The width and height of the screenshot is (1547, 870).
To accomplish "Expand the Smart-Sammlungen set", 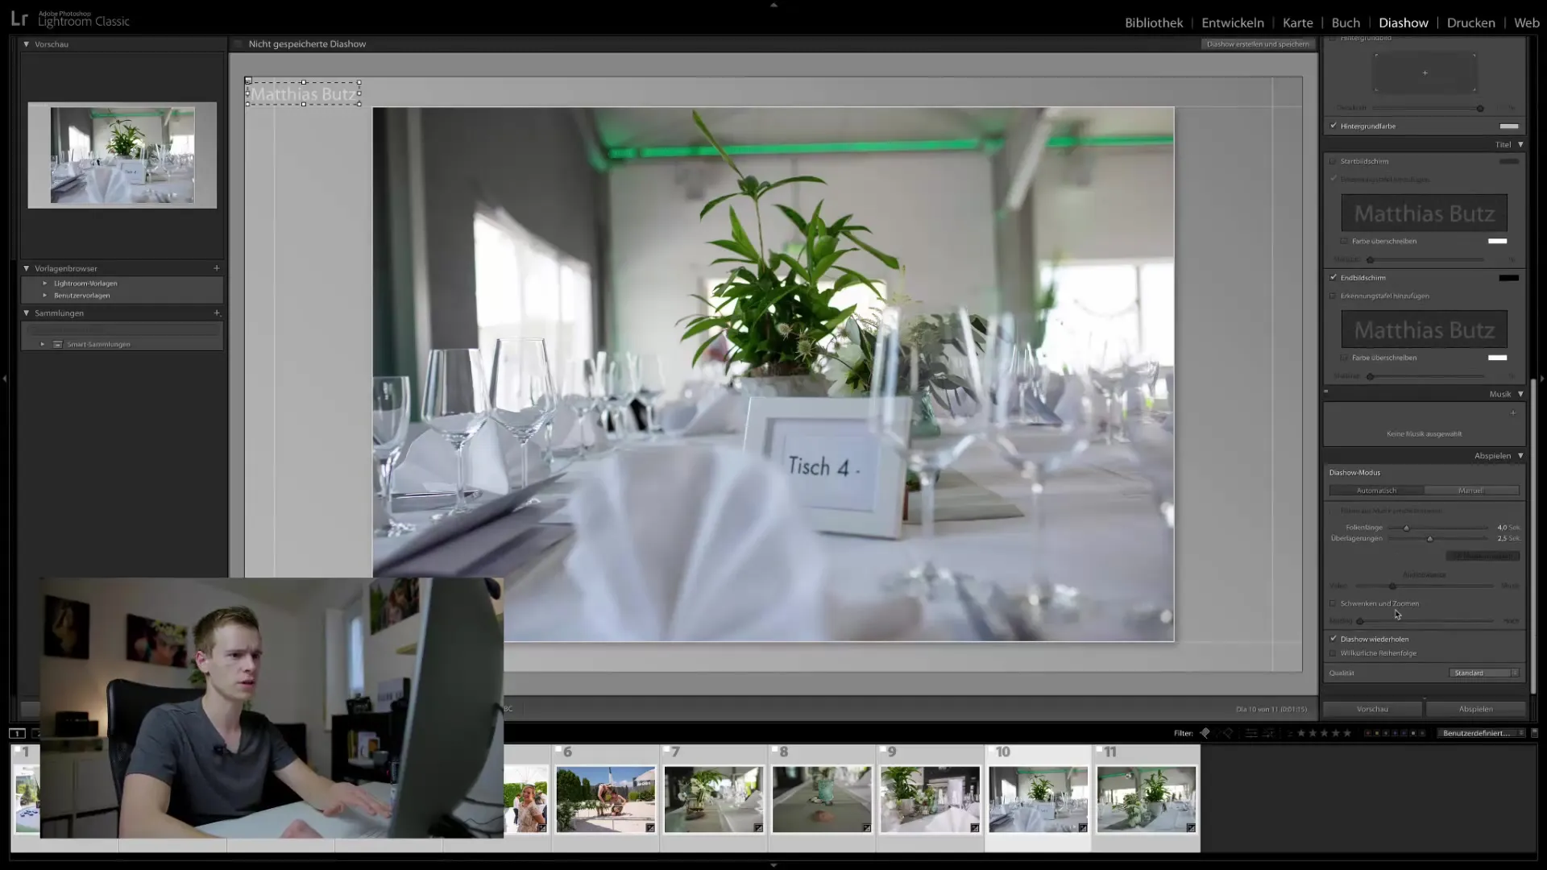I will pyautogui.click(x=43, y=344).
